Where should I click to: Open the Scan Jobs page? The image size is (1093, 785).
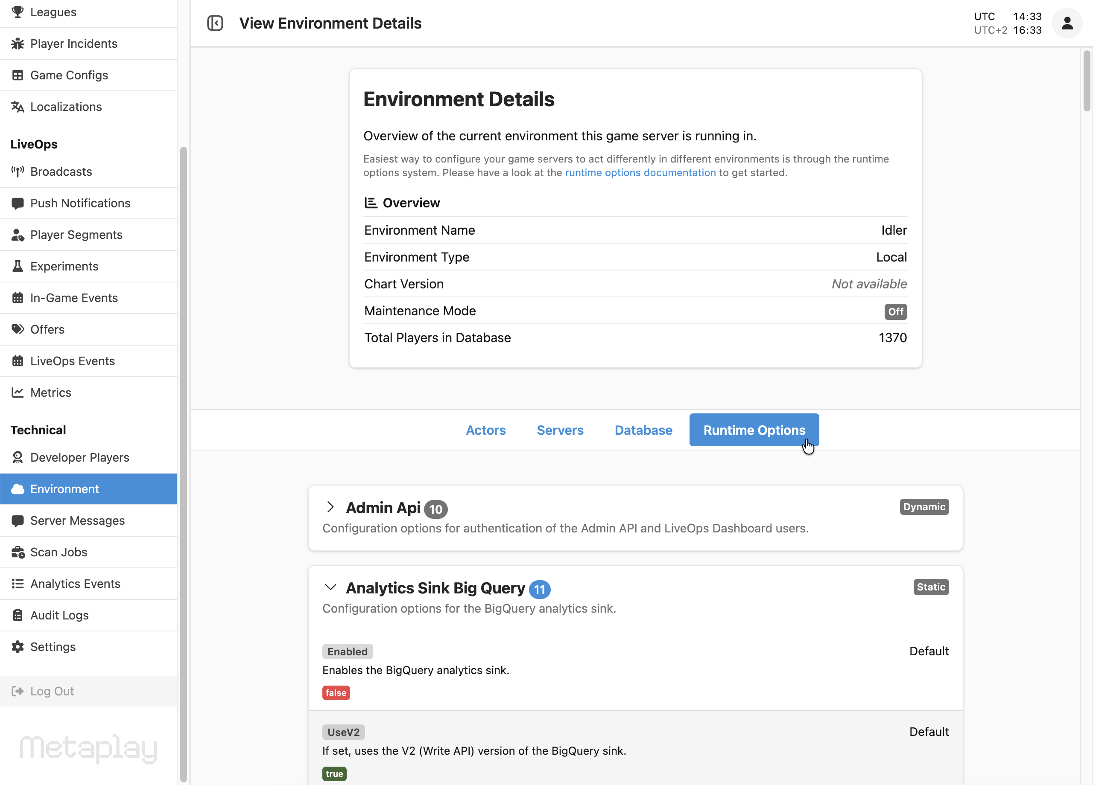tap(58, 552)
